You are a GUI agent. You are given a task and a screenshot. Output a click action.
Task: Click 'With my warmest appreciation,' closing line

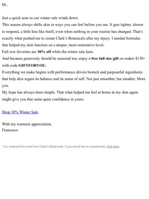click(x=27, y=124)
